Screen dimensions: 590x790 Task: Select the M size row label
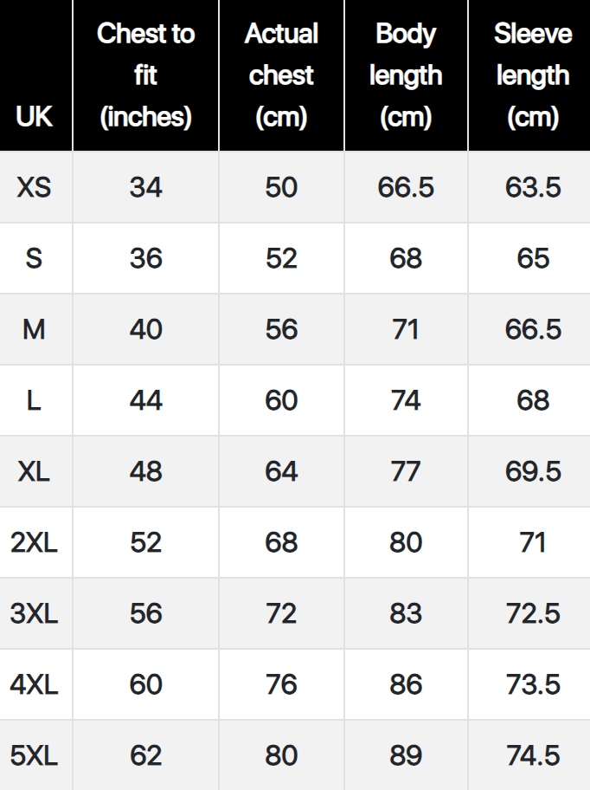click(x=34, y=329)
